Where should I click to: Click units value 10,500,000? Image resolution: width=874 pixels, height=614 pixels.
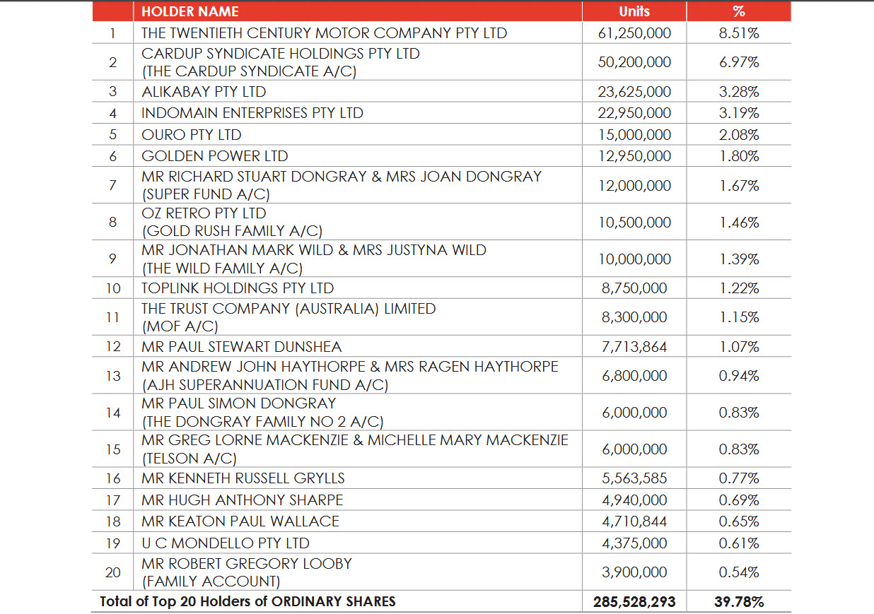[634, 223]
